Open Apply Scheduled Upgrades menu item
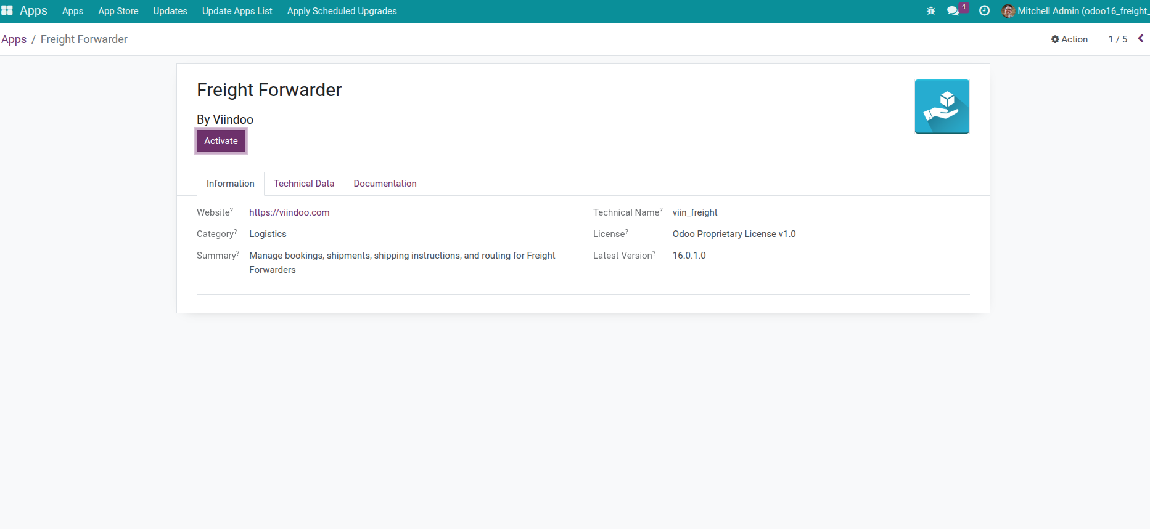The width and height of the screenshot is (1150, 529). [x=342, y=11]
